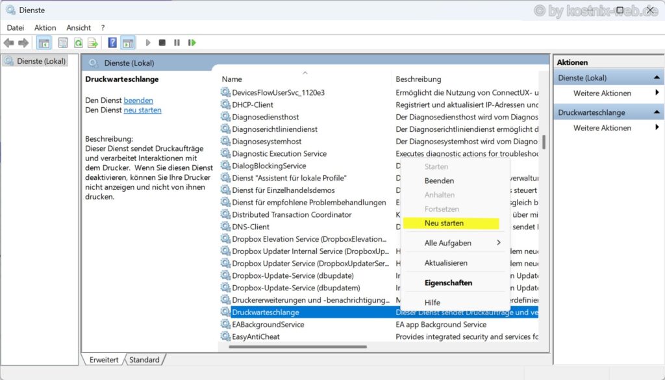665x380 pixels.
Task: Select 'Diagnostic Execution Service' row
Action: [279, 153]
